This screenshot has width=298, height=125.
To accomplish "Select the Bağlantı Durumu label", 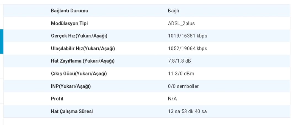I will tap(69, 11).
